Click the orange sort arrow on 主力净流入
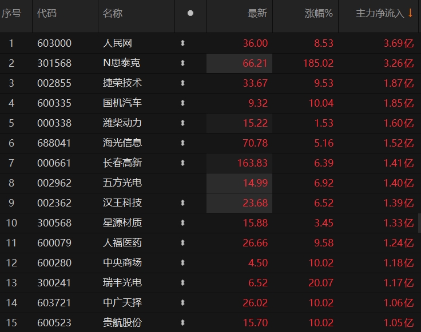The width and height of the screenshot is (421, 332). coord(410,13)
